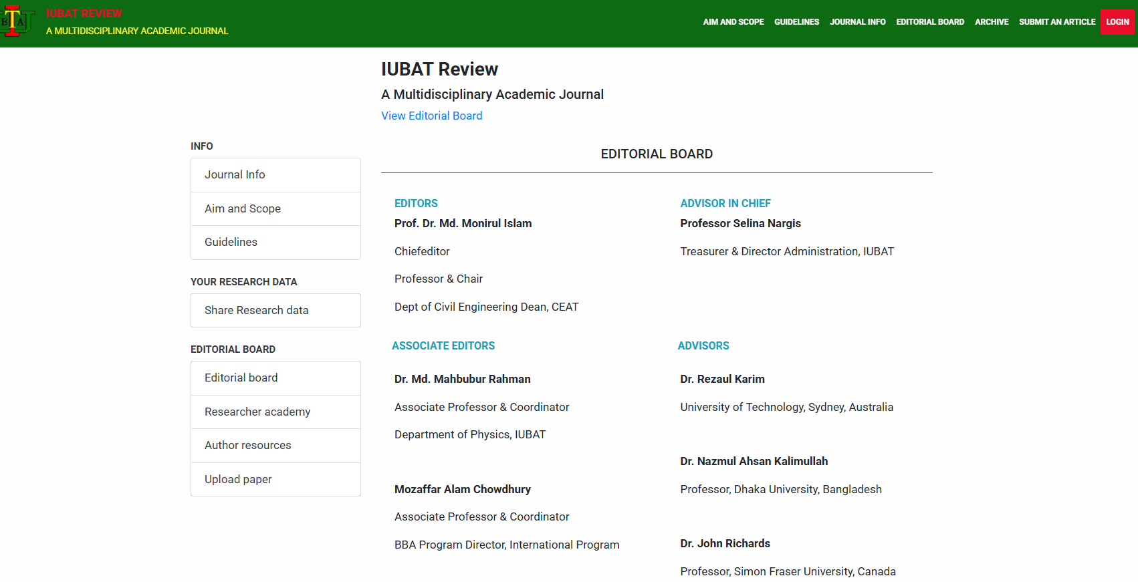
Task: Open Aim and Scope in top navigation
Action: [x=733, y=22]
